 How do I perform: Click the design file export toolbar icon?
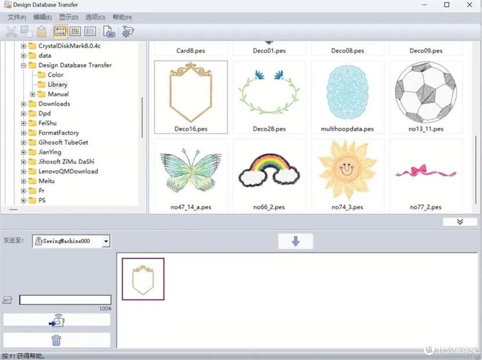point(109,32)
